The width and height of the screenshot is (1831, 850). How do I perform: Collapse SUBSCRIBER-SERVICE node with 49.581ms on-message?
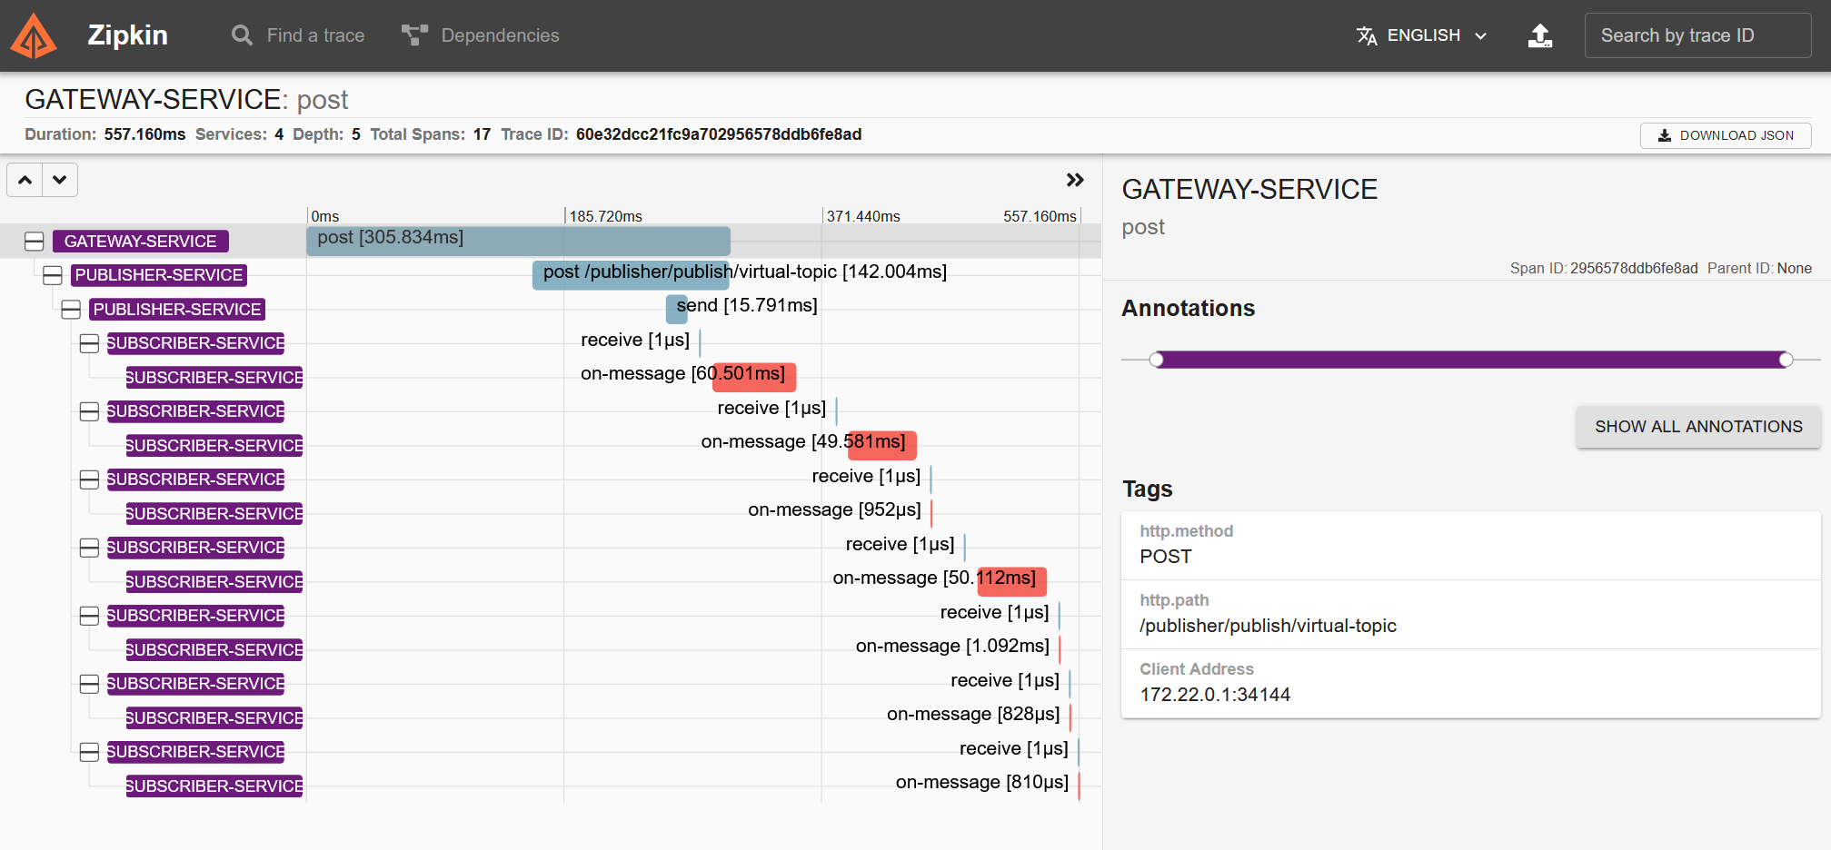(x=89, y=411)
